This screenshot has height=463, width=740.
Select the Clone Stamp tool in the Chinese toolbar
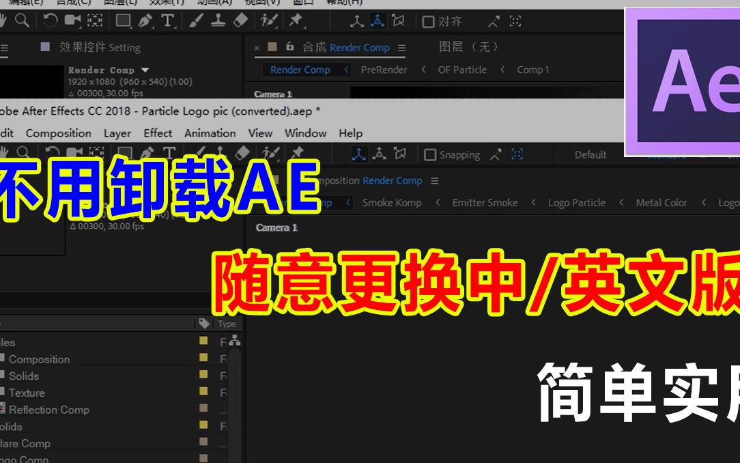tap(218, 20)
